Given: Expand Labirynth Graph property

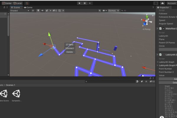Looking at the screenshot, I should click(x=158, y=62).
